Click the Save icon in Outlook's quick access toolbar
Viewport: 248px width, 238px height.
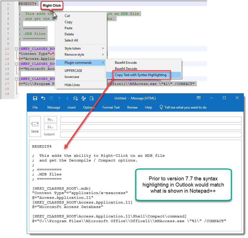(35, 98)
